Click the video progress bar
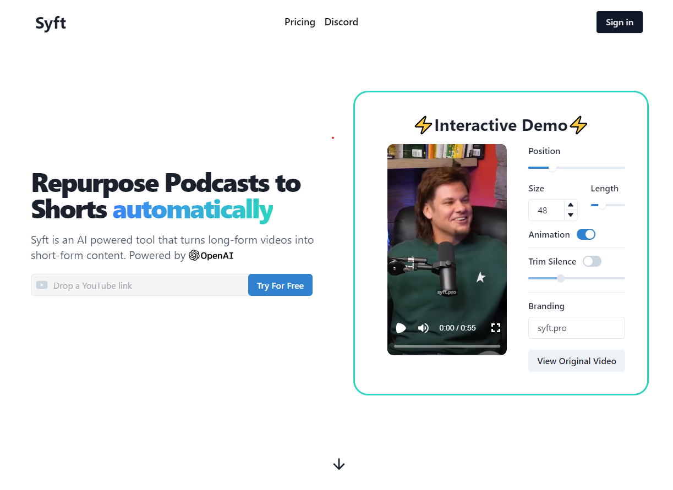This screenshot has width=673, height=490. (447, 346)
